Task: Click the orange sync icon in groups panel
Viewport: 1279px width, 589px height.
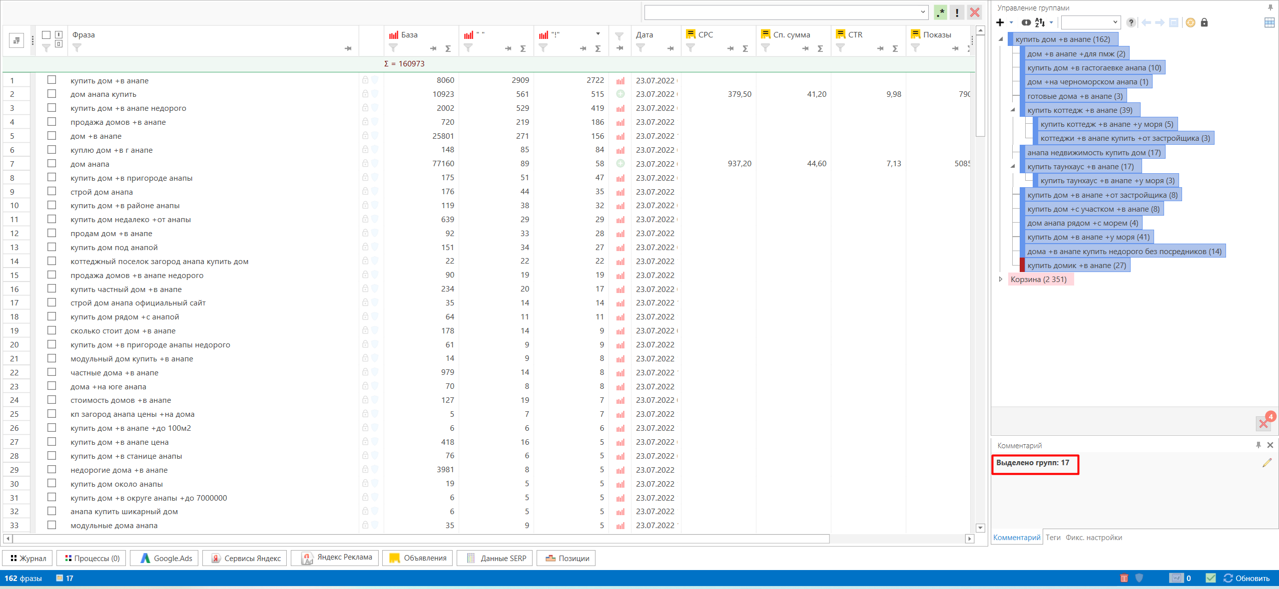Action: (x=1191, y=22)
